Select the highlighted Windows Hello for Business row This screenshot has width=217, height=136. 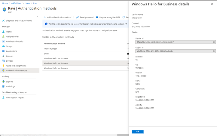(x=86, y=63)
